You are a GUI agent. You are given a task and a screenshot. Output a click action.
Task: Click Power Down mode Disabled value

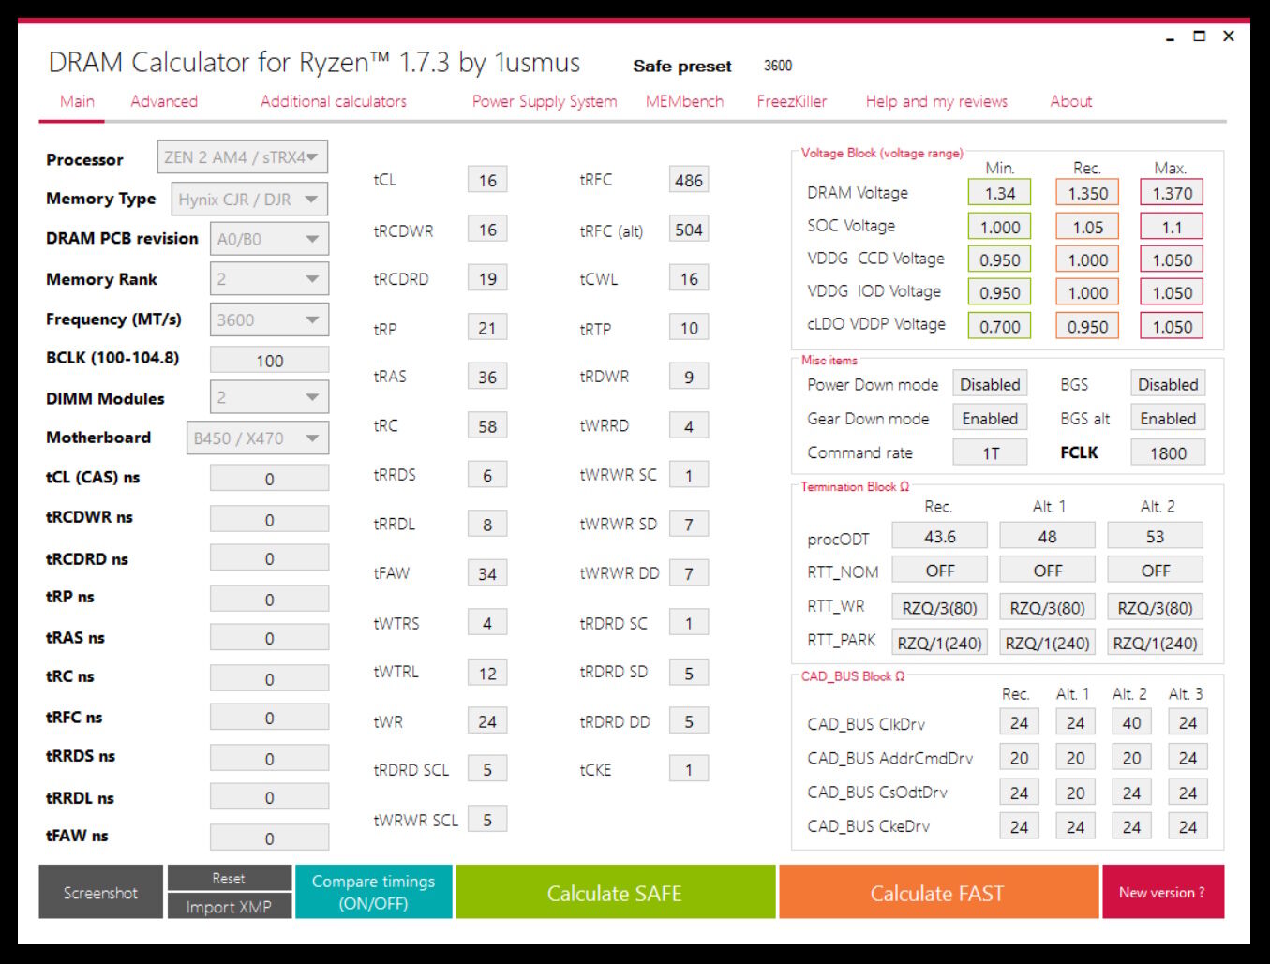pos(990,384)
